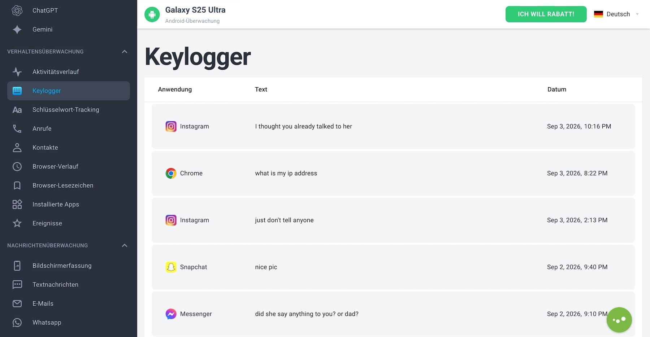The image size is (650, 337).
Task: Select text 'just don't tell anyone'
Action: click(284, 220)
